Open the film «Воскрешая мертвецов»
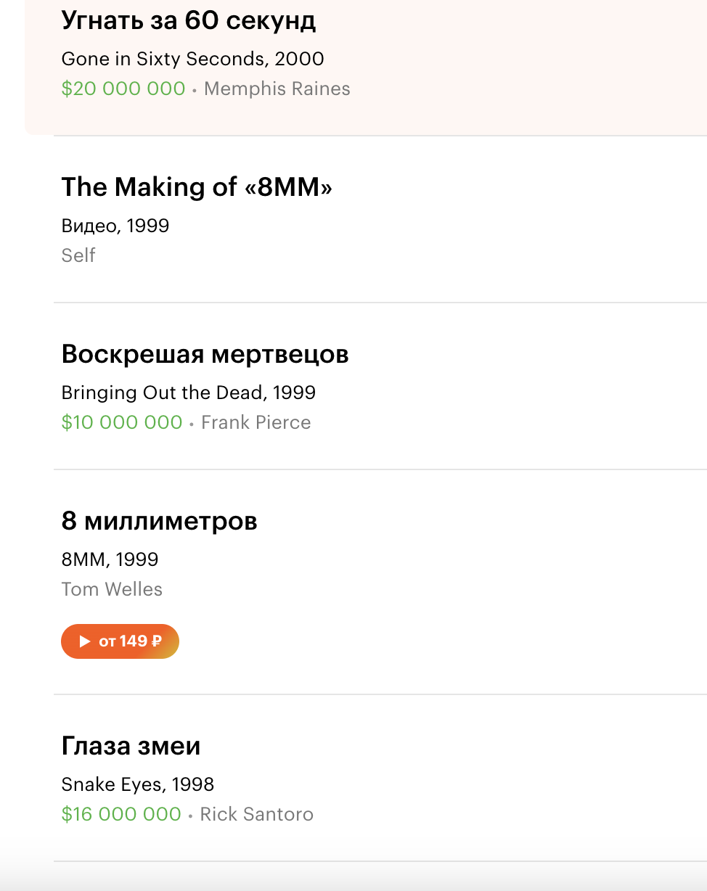The height and width of the screenshot is (891, 707). pyautogui.click(x=205, y=354)
